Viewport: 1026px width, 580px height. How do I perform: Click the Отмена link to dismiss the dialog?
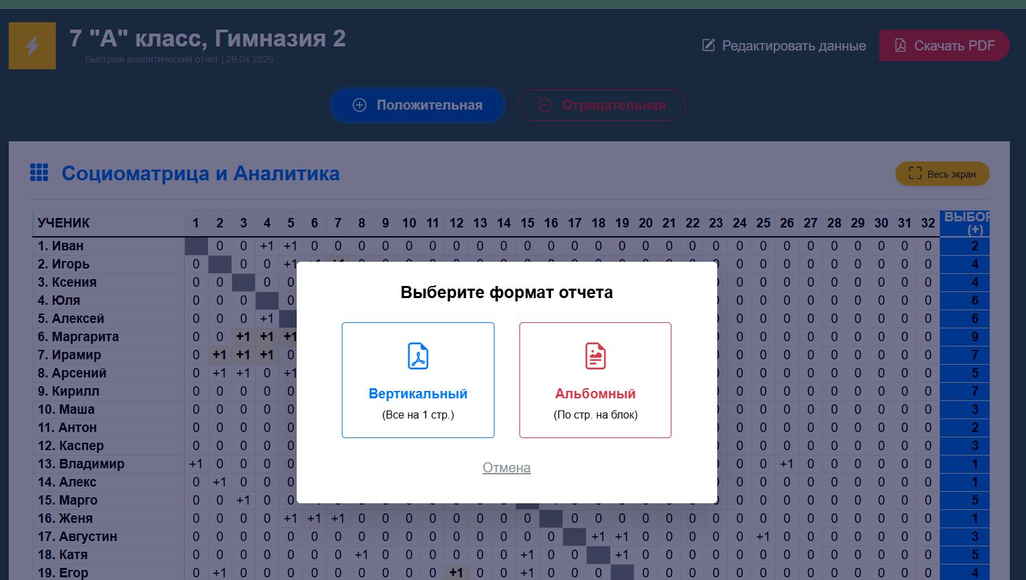pyautogui.click(x=507, y=468)
